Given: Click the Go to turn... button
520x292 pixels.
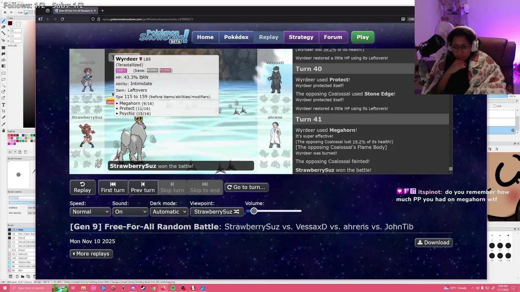Looking at the screenshot, I should (246, 187).
